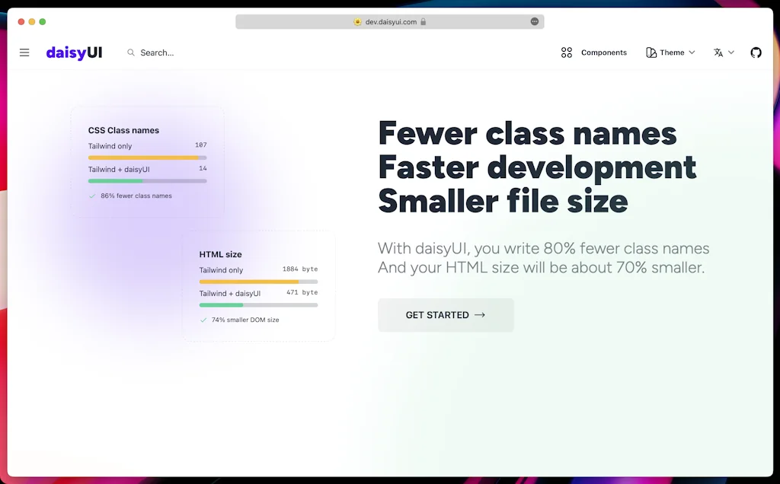The image size is (780, 484).
Task: Open the hamburger sidebar menu
Action: pos(24,53)
